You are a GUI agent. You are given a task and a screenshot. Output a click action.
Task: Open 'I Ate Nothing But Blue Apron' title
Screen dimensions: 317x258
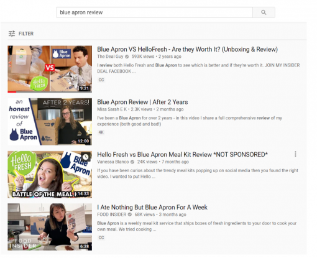click(x=152, y=207)
